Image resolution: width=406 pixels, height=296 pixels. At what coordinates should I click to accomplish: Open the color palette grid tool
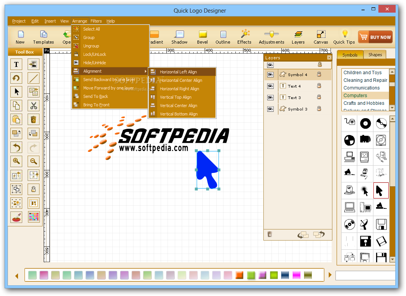(34, 217)
